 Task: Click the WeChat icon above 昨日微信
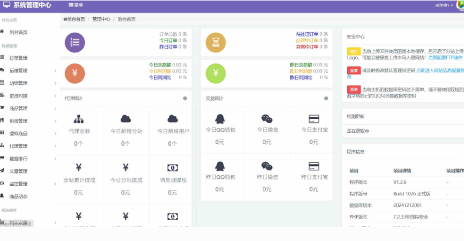click(267, 166)
